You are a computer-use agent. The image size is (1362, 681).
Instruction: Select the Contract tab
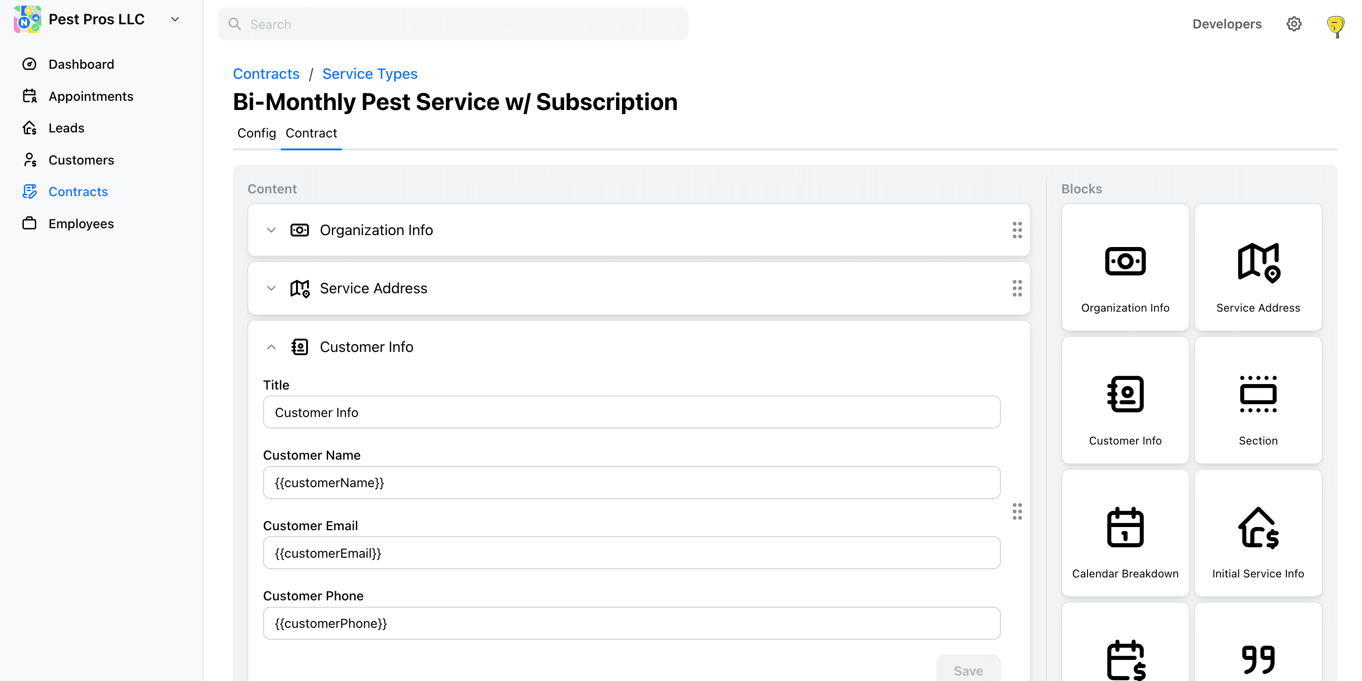[311, 133]
